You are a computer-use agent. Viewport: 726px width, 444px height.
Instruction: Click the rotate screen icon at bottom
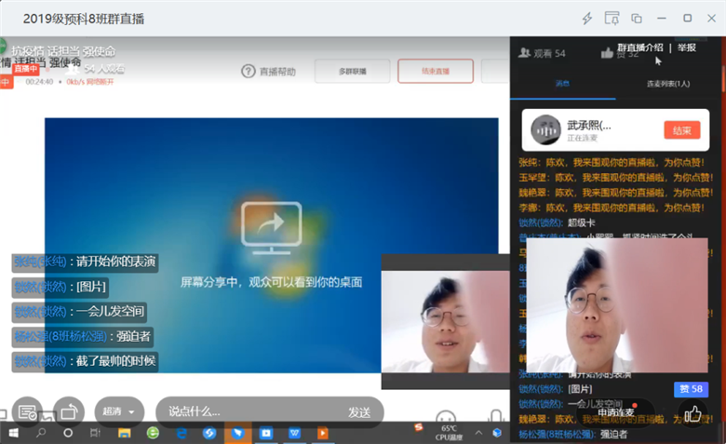[69, 411]
